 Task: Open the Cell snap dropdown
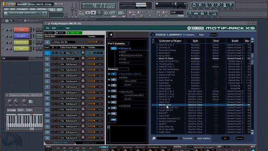pyautogui.click(x=177, y=13)
